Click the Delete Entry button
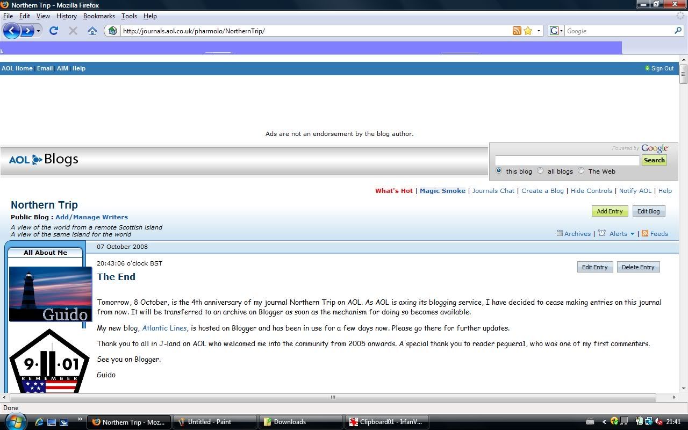 (638, 267)
